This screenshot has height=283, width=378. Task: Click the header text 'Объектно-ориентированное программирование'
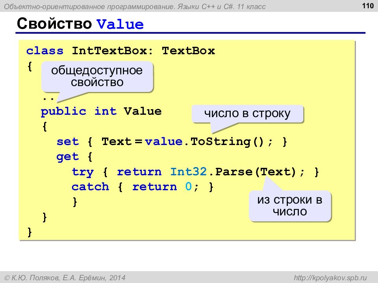(89, 7)
